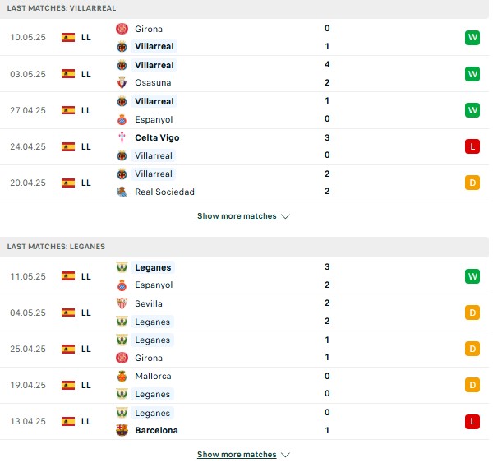493x463 pixels.
Task: Click the Barcelona club crest icon
Action: (122, 430)
